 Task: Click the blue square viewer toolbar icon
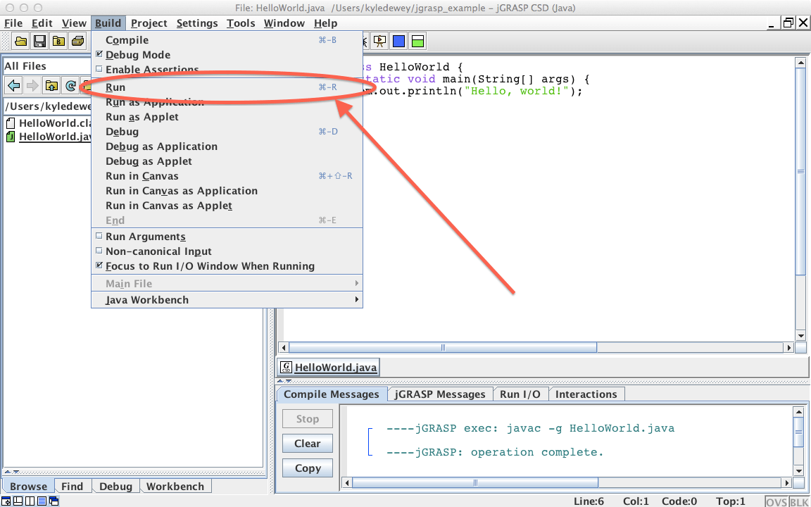pos(398,40)
